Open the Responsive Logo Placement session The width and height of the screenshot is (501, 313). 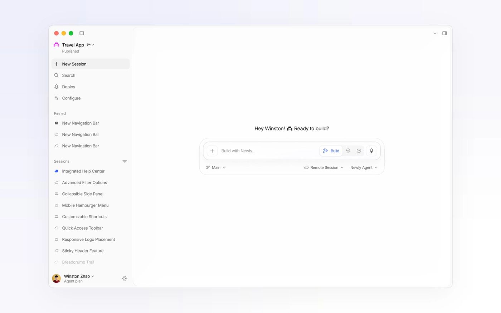91,240
